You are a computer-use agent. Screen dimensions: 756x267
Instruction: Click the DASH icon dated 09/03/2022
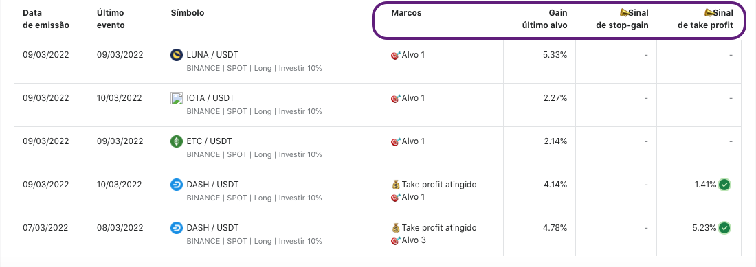[177, 185]
